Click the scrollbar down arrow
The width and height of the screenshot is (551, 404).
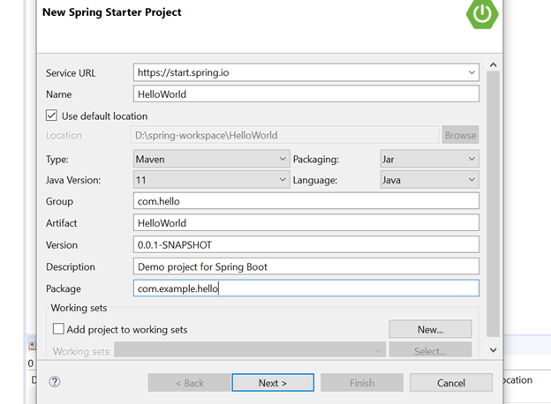pyautogui.click(x=493, y=349)
